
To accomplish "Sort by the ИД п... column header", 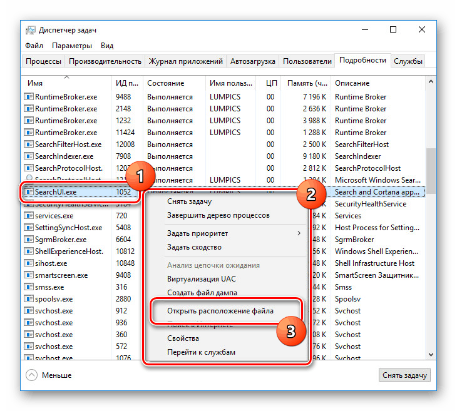I will point(127,83).
